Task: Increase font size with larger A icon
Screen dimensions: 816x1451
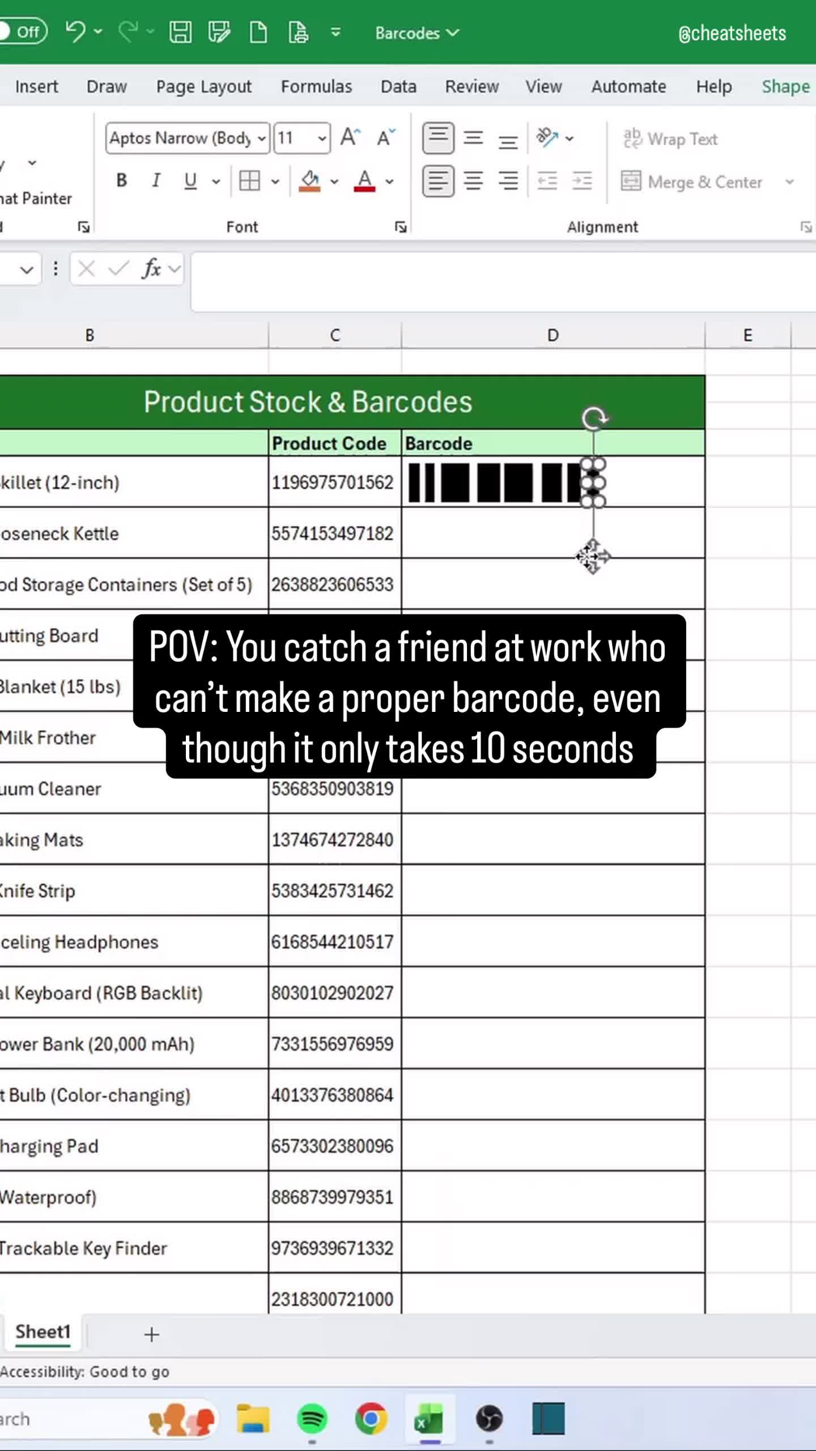Action: [351, 137]
